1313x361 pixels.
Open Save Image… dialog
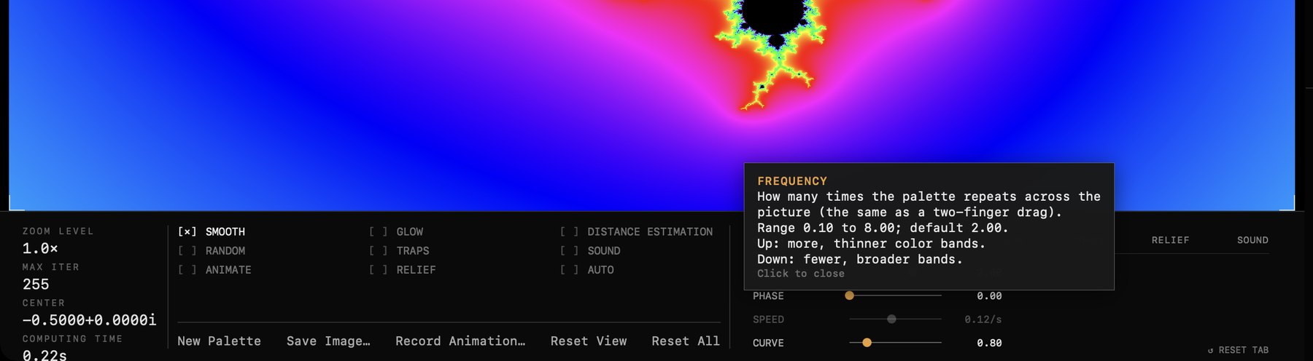point(328,341)
